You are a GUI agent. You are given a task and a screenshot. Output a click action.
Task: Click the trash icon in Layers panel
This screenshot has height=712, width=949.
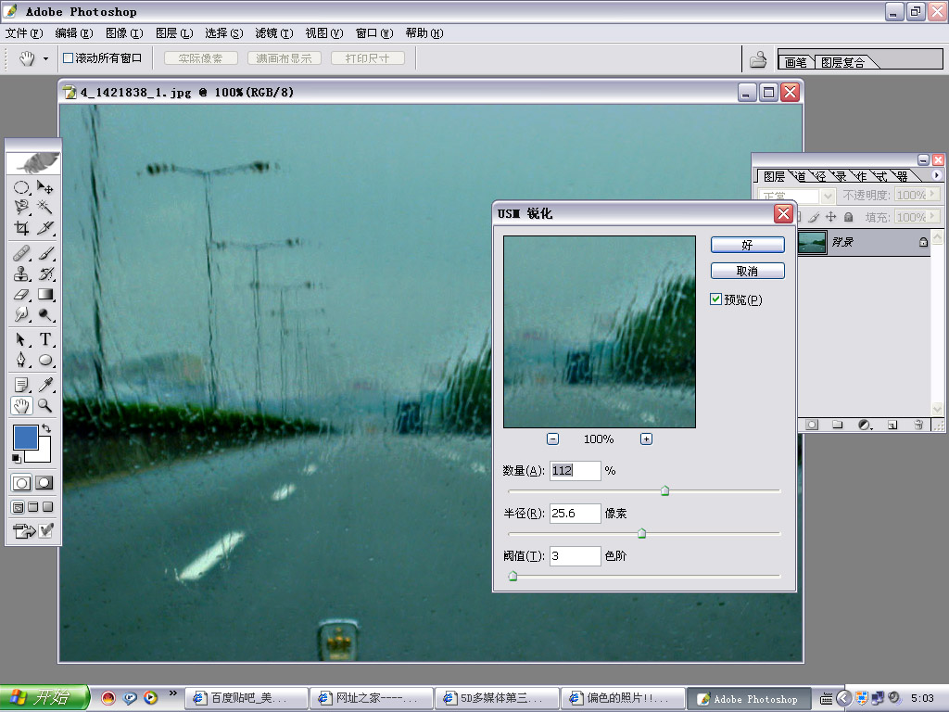point(918,425)
